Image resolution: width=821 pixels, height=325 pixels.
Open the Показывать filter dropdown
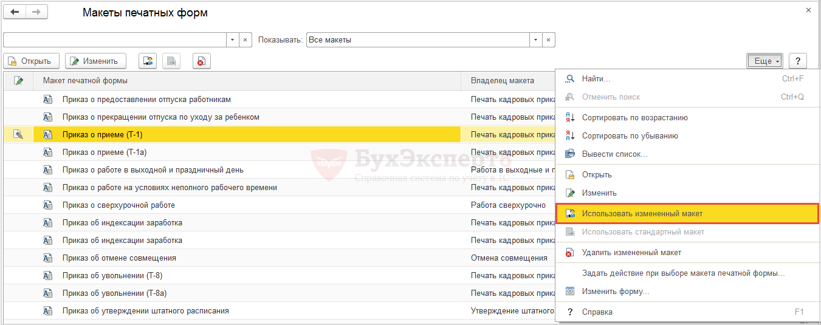535,40
